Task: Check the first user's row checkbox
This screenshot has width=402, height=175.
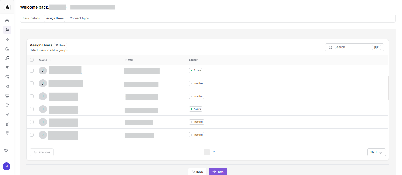Action: click(x=32, y=70)
